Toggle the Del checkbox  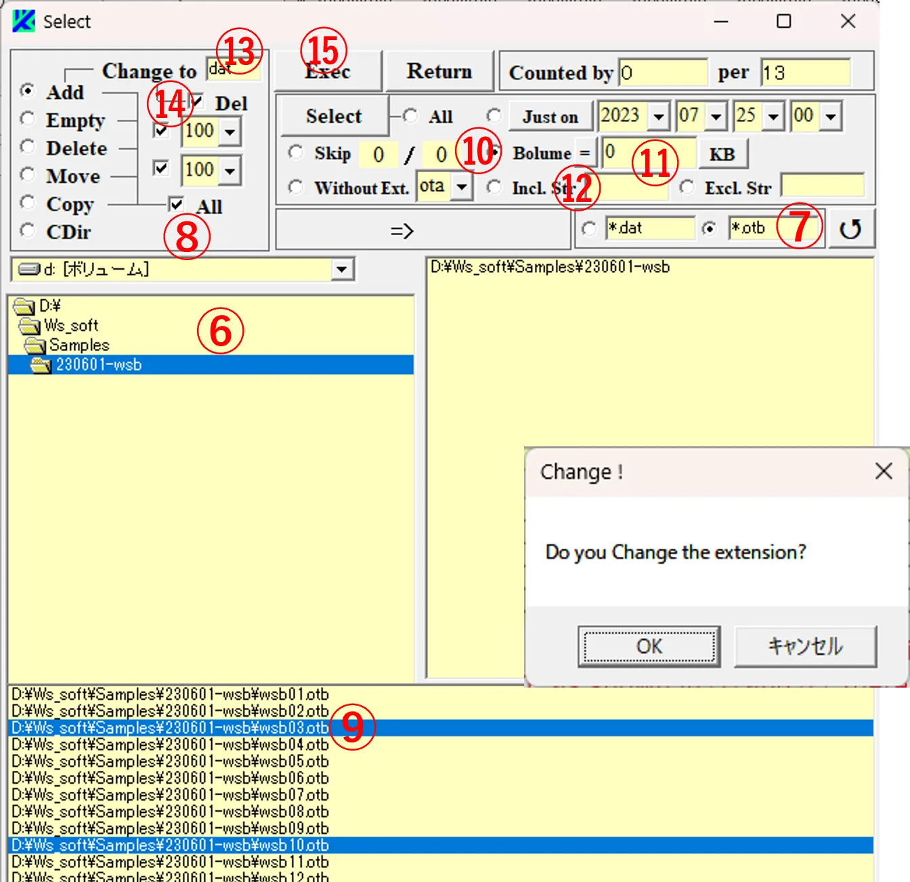click(197, 102)
